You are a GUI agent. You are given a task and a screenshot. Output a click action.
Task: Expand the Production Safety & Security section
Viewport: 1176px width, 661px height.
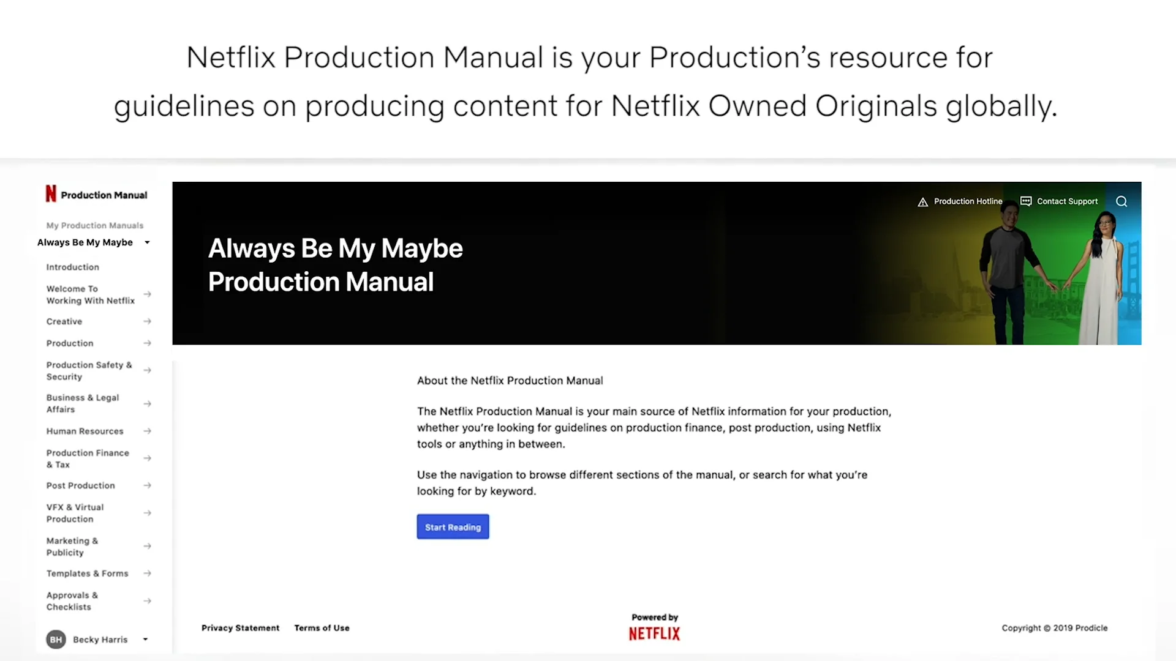tap(147, 370)
